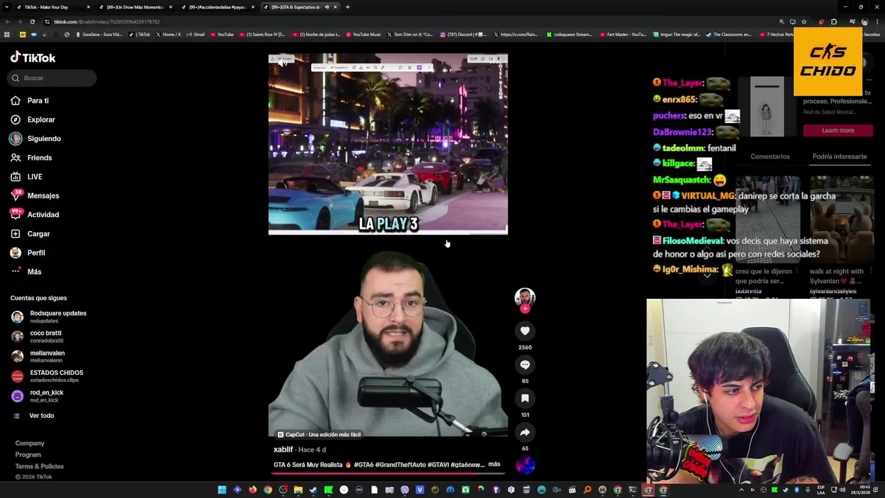Switch to the Comentarios tab
This screenshot has height=498, width=885.
[770, 157]
